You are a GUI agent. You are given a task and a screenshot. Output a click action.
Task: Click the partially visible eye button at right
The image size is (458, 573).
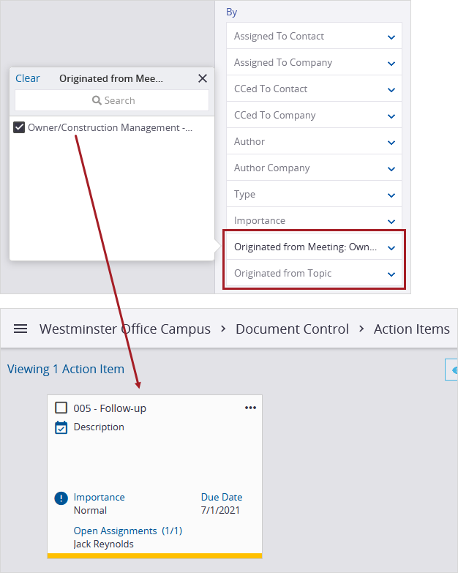[x=452, y=370]
